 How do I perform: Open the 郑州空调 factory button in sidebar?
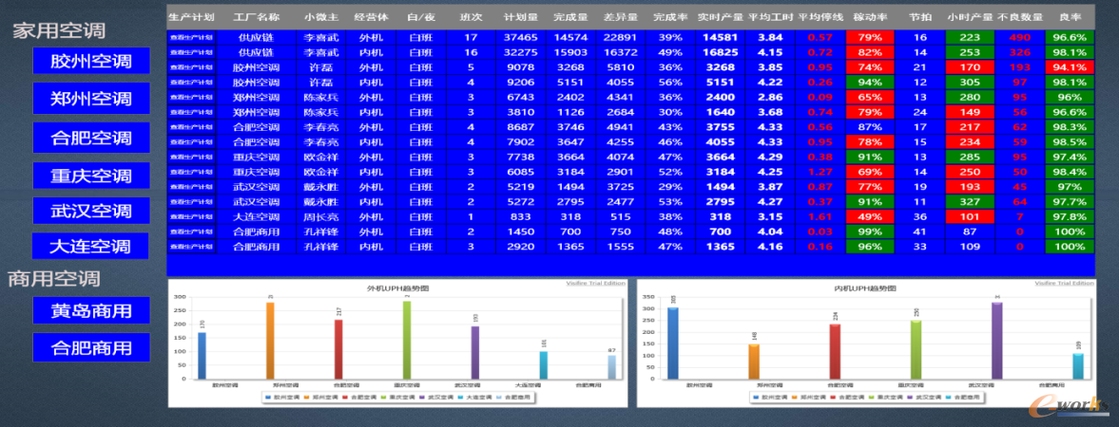pos(91,99)
